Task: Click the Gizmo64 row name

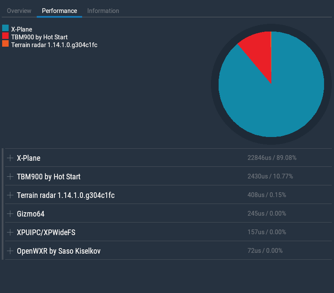Action: click(x=31, y=214)
